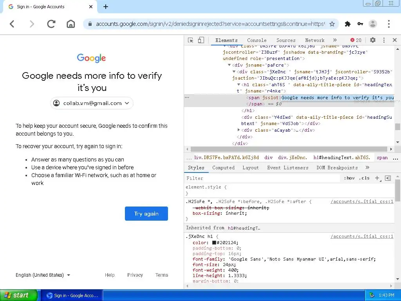The image size is (401, 301).
Task: Click the site lock icon in address bar
Action: (90, 24)
